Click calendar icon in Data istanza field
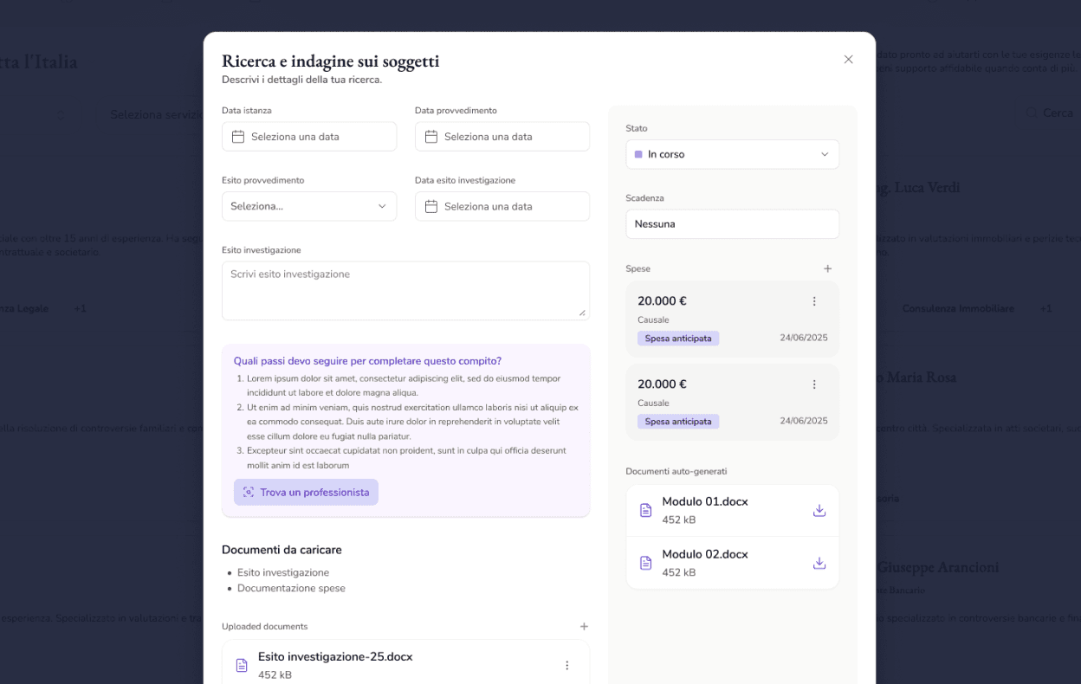This screenshot has height=684, width=1081. click(x=238, y=137)
